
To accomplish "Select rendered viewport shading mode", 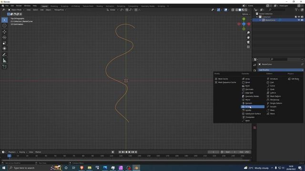I will tap(246, 9).
